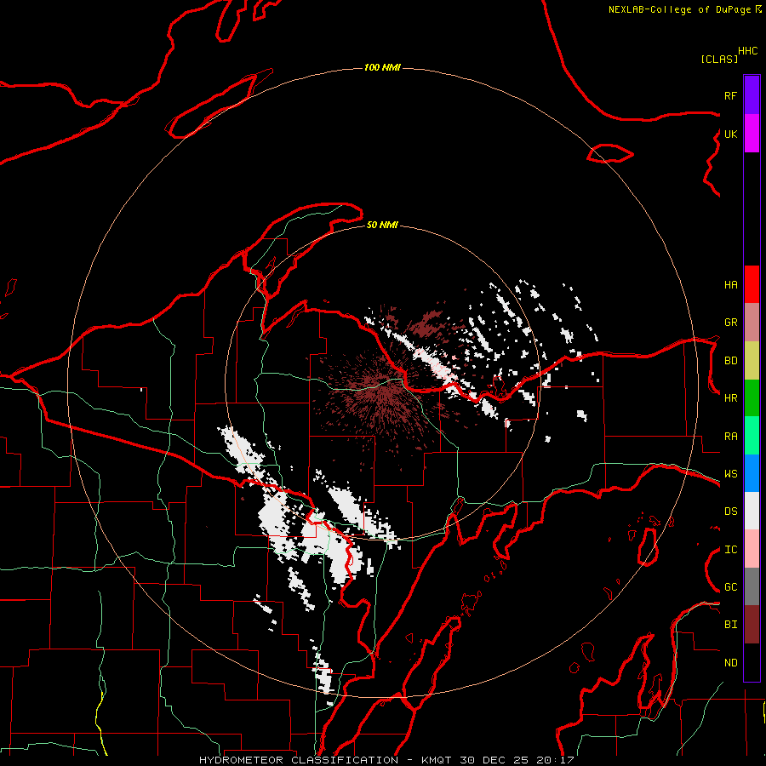Click the UK magenta legend swatch
The width and height of the screenshot is (766, 766).
[x=752, y=134]
